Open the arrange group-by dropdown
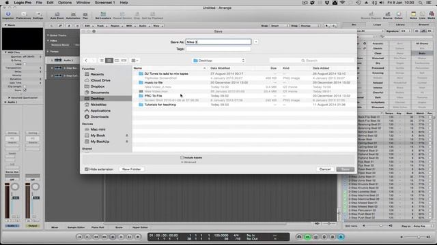Viewport: 437px width, 245px height. [x=135, y=61]
